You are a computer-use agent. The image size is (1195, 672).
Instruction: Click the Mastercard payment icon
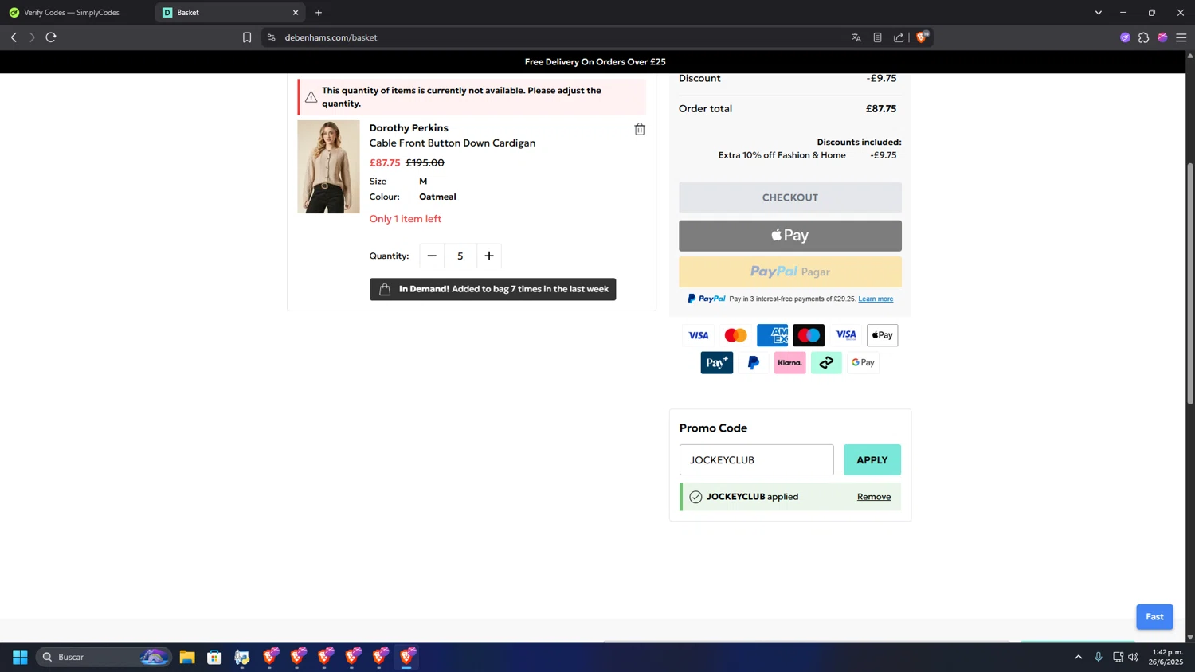(x=735, y=335)
